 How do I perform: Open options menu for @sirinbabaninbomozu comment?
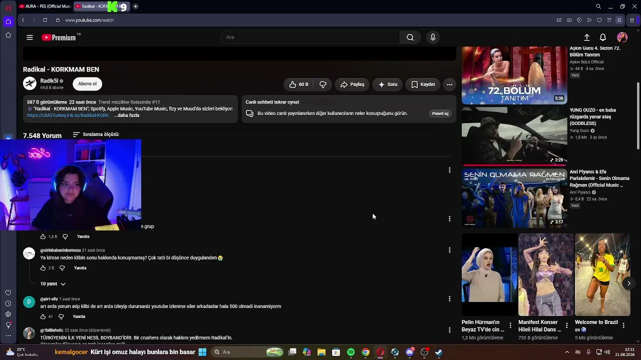coord(450,250)
